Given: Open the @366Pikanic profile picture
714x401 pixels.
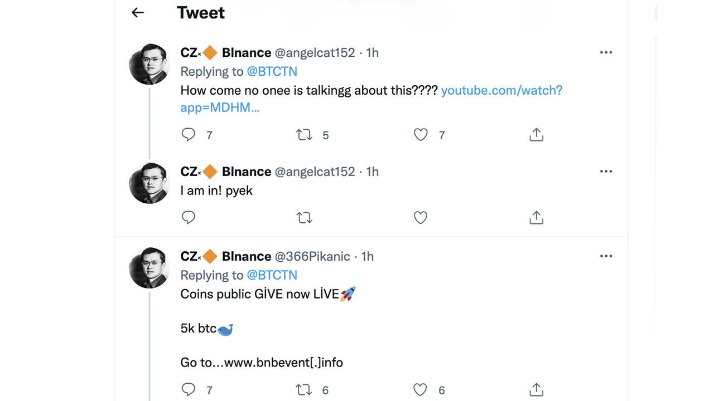Looking at the screenshot, I should (149, 268).
